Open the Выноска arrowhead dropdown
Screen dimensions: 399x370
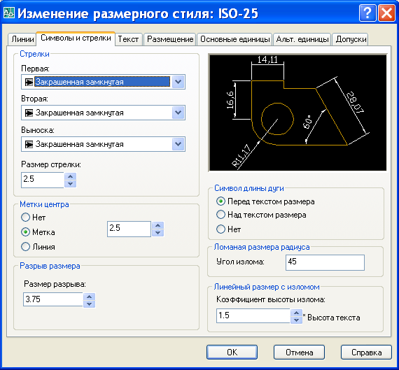point(178,144)
